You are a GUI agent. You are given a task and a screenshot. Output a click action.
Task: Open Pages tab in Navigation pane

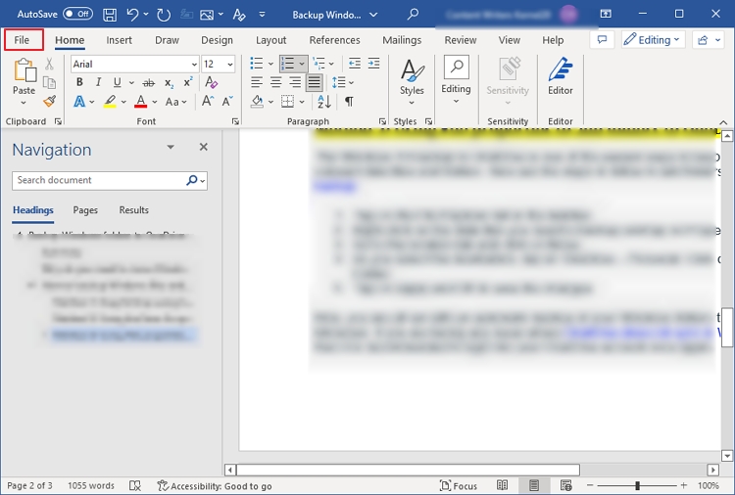tap(85, 210)
